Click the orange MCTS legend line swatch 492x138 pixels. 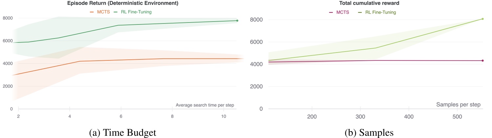click(x=92, y=12)
